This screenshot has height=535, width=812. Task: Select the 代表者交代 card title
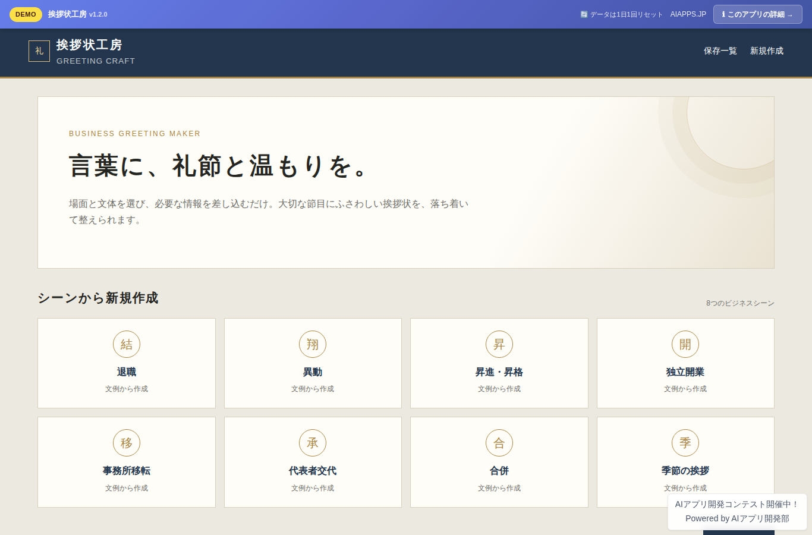point(313,471)
